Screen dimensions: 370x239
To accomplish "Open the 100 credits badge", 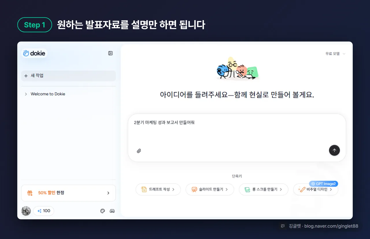I will pos(44,211).
